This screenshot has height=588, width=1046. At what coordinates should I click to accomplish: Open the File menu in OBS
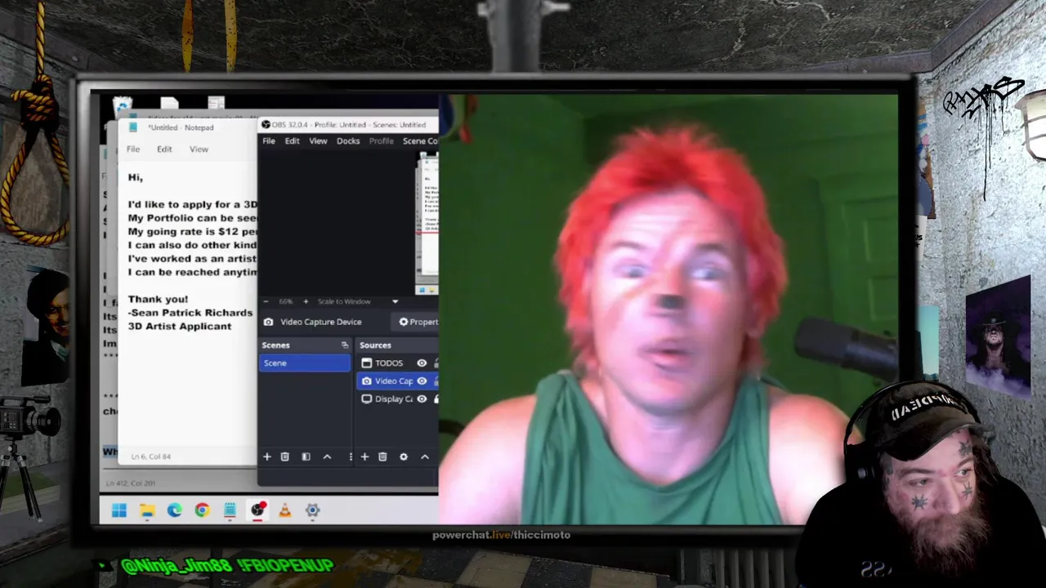pos(268,140)
